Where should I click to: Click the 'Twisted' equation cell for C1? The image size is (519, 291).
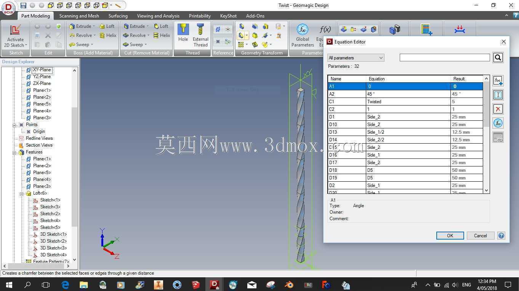click(408, 102)
